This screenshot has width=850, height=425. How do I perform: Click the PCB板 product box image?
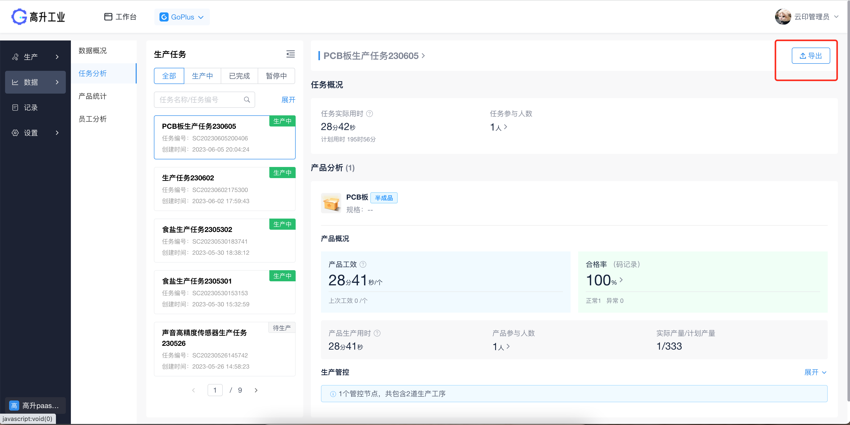(x=331, y=203)
